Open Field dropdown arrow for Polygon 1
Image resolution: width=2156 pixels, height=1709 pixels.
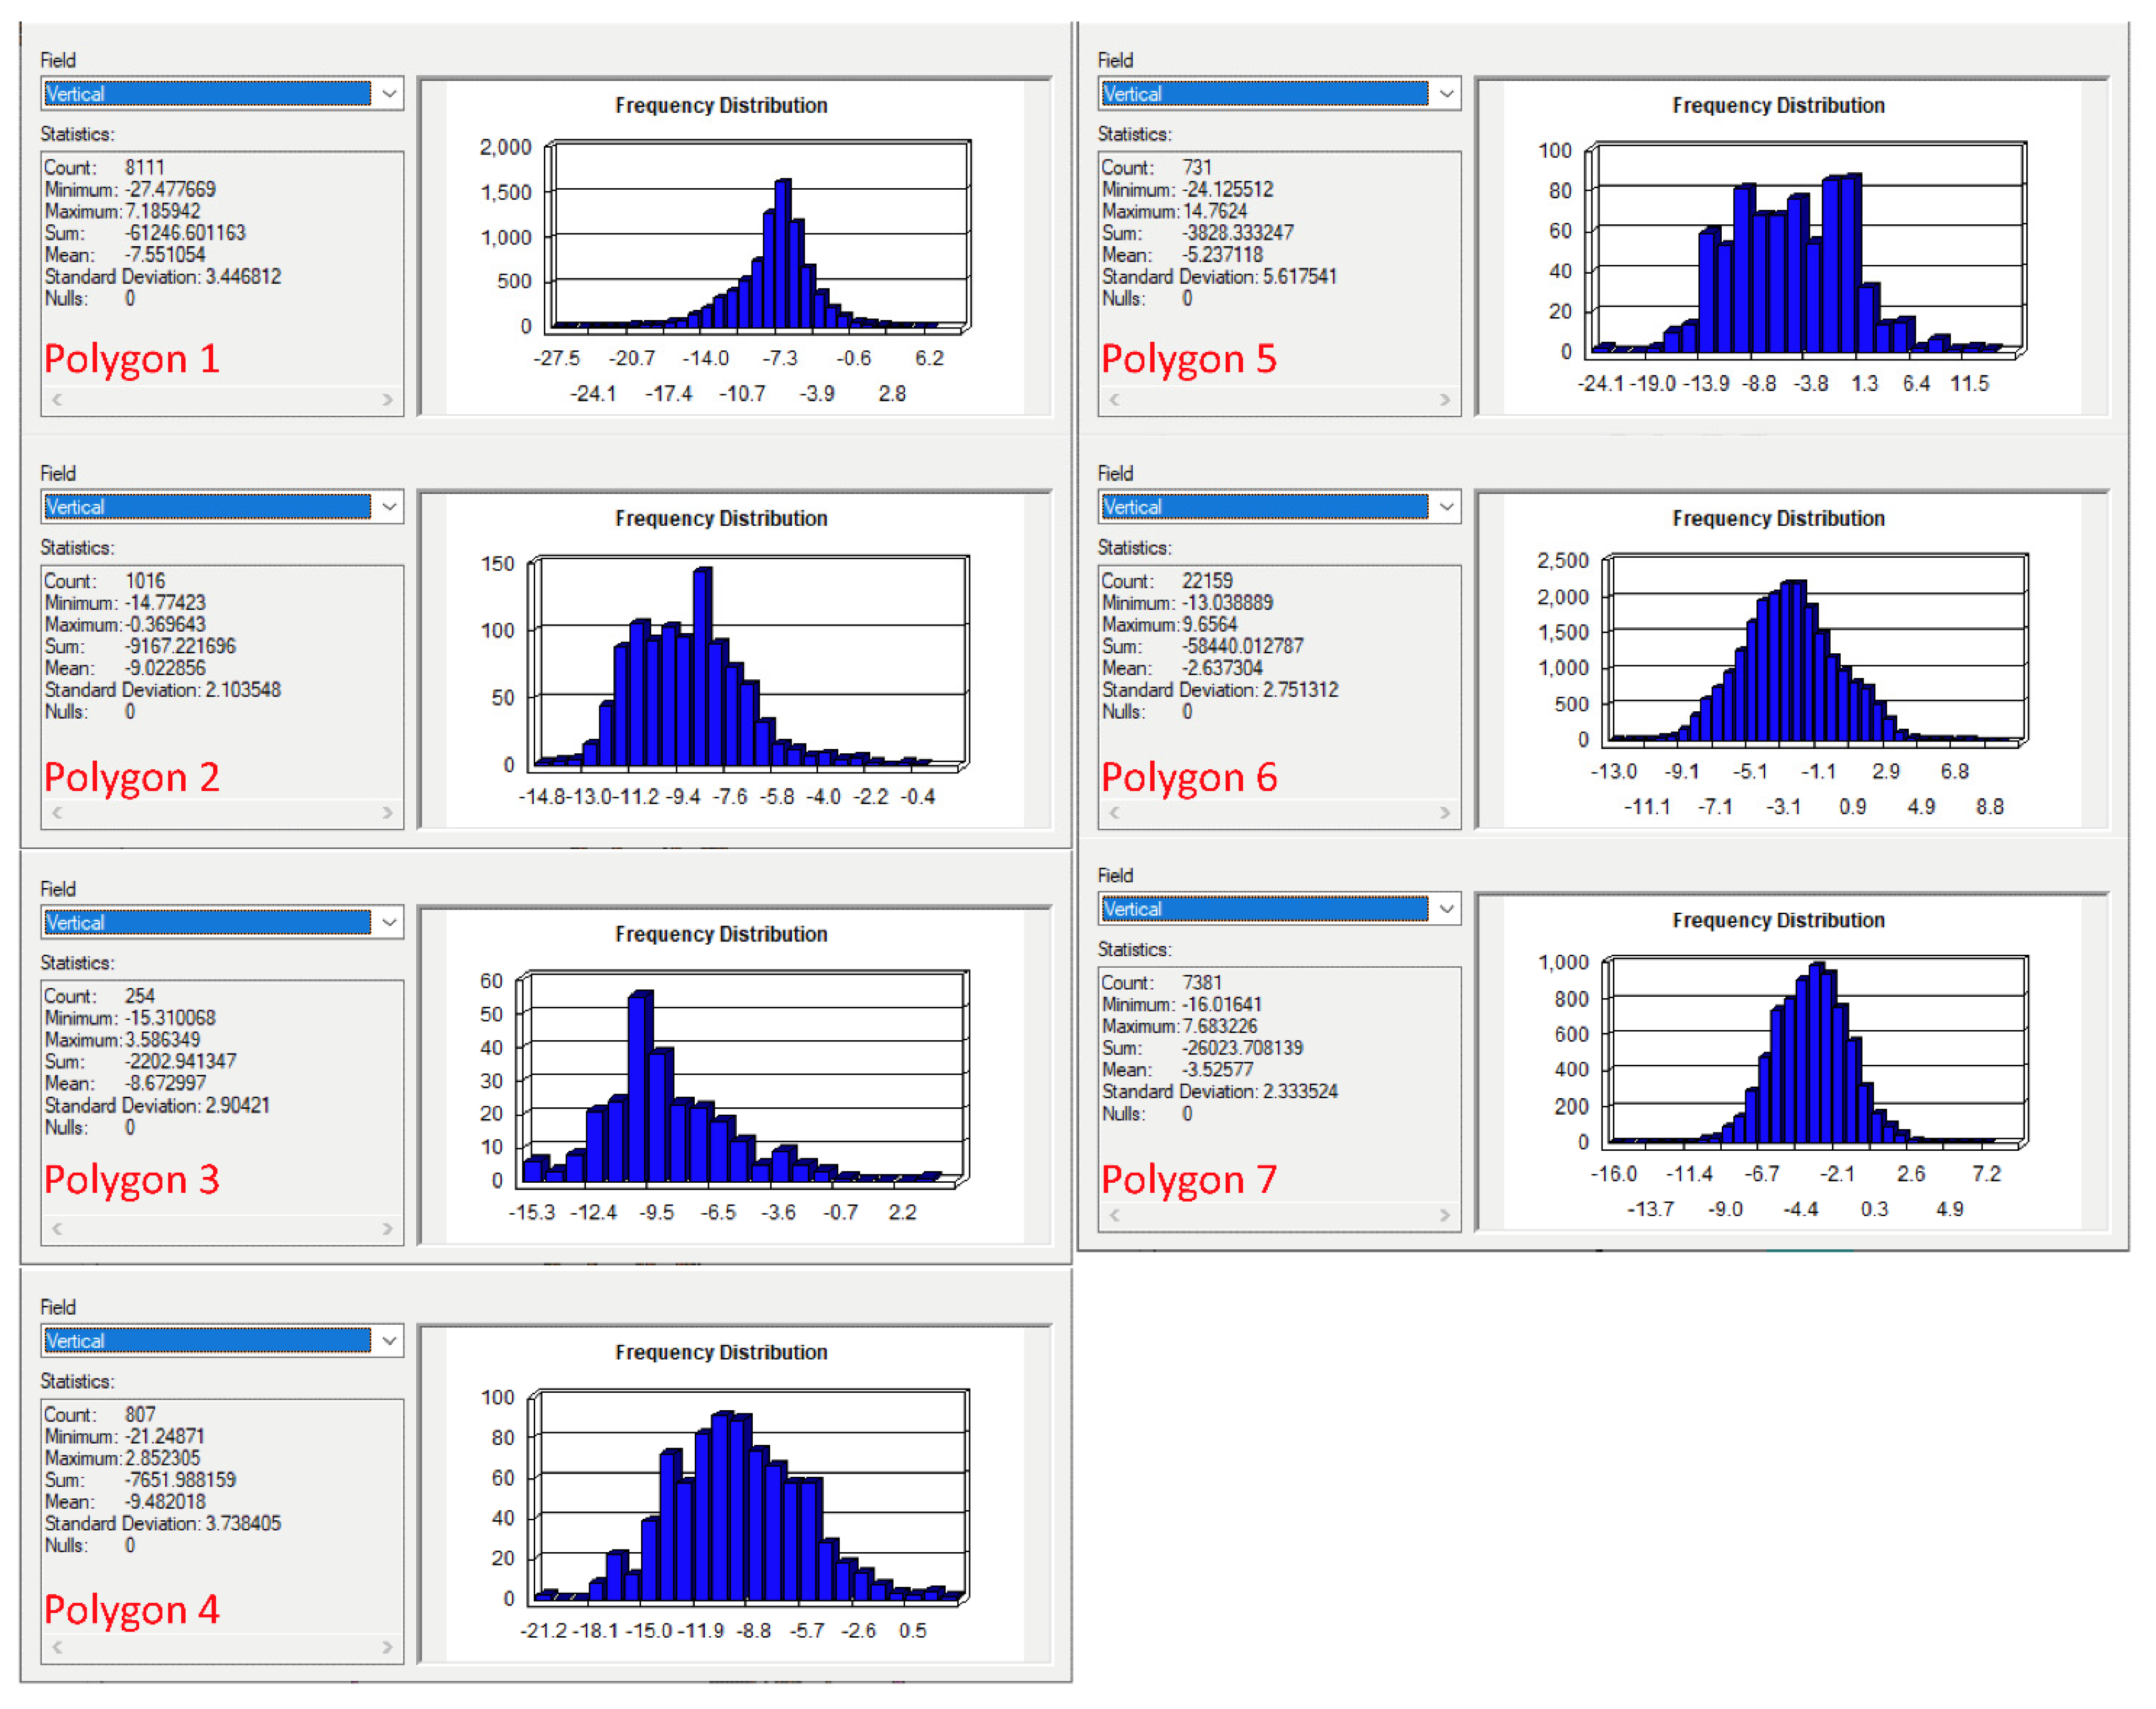click(389, 94)
